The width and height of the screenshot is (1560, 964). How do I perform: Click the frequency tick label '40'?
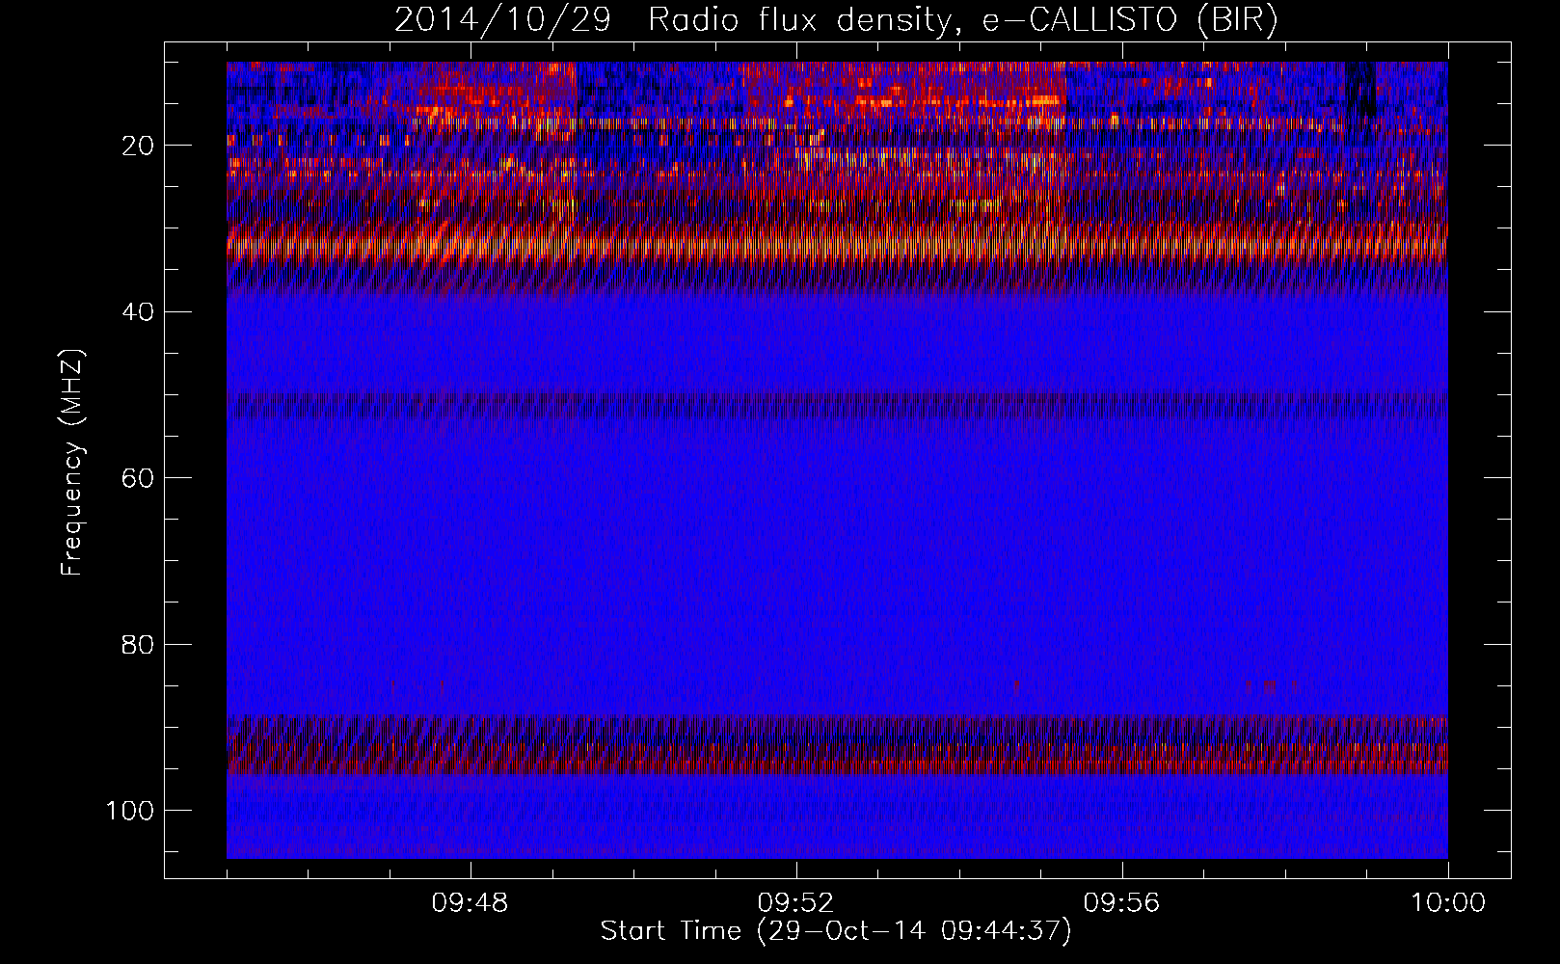pyautogui.click(x=139, y=312)
